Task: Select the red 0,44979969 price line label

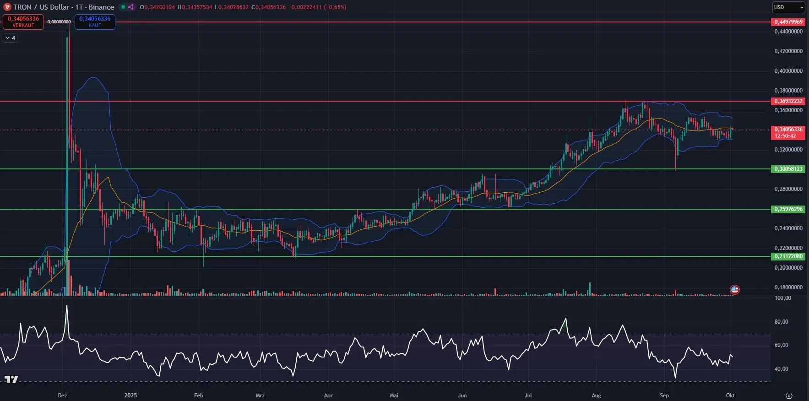Action: click(788, 22)
